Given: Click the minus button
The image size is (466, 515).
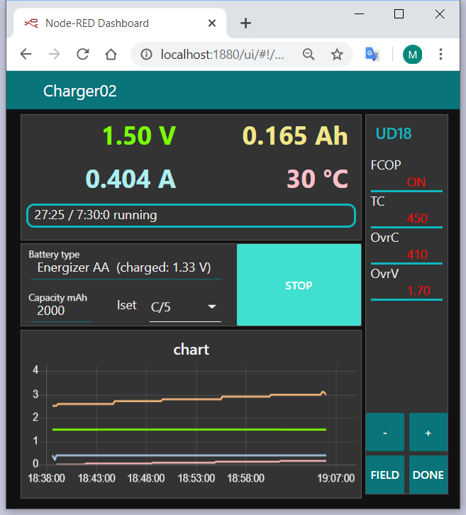Looking at the screenshot, I should 385,432.
